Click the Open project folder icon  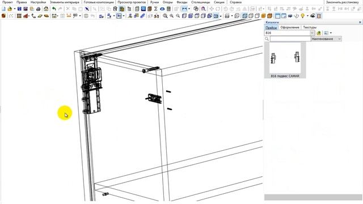10,9
